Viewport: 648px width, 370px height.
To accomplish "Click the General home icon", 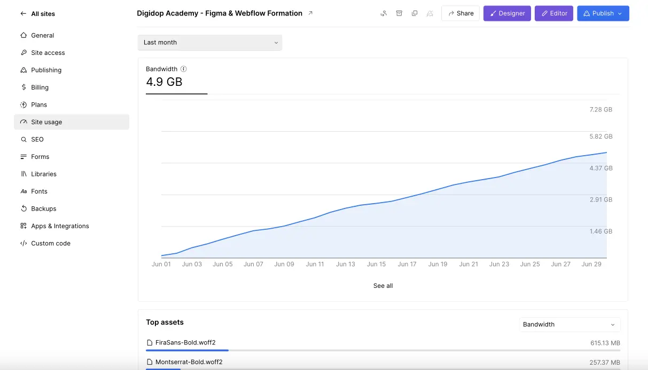I will pos(24,35).
